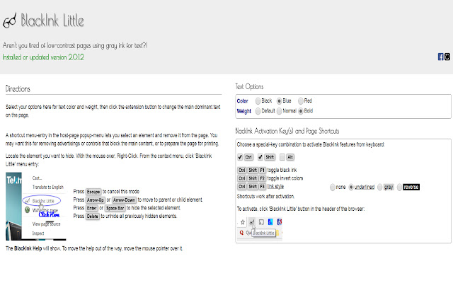Click the Escape key label
This screenshot has height=283, width=453.
pos(93,192)
